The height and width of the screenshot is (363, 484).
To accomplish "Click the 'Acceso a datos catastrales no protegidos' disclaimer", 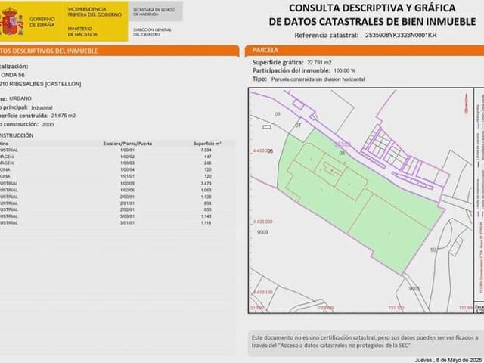I will click(365, 342).
